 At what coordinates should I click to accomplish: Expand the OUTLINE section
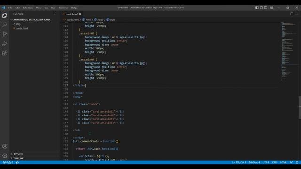18,154
